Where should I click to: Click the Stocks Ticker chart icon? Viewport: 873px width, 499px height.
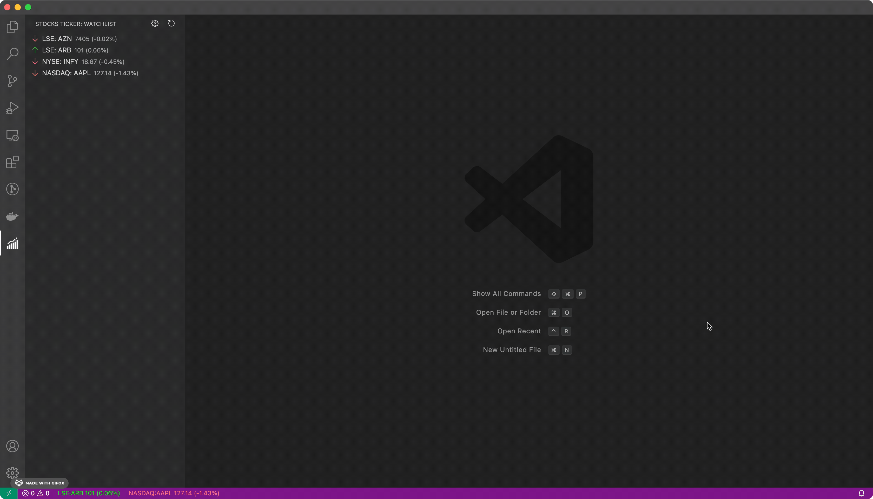coord(12,243)
